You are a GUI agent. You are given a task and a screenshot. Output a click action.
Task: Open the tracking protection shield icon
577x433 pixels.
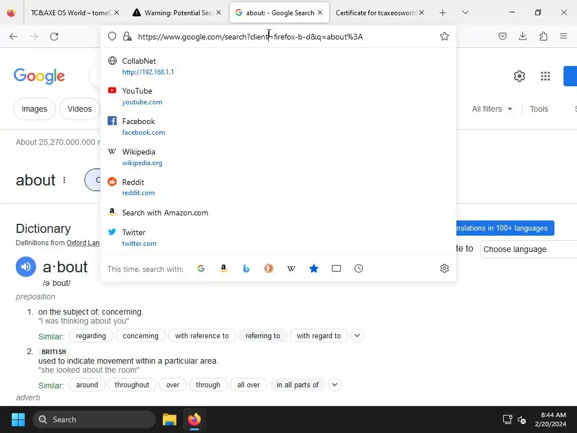(112, 36)
